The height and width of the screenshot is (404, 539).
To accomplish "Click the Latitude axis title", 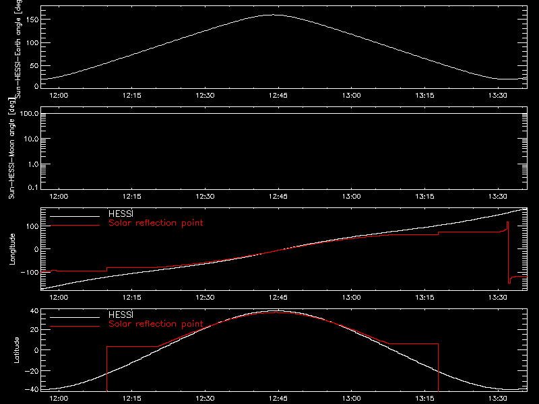I will (16, 350).
